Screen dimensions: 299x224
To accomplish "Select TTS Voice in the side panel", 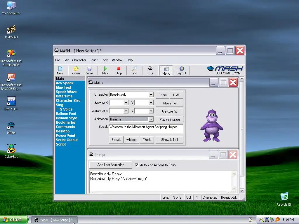I will tap(64, 109).
